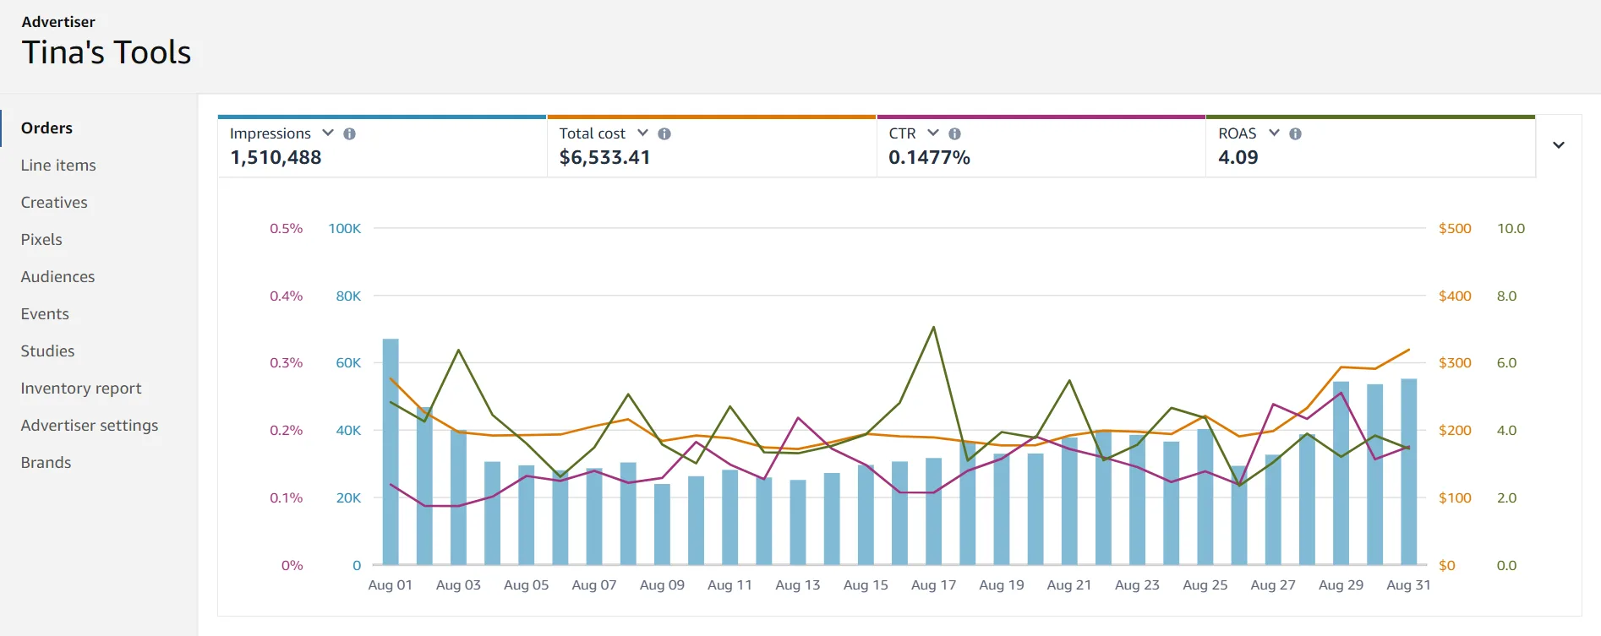Open the Creatives section
The image size is (1601, 636).
(x=54, y=202)
